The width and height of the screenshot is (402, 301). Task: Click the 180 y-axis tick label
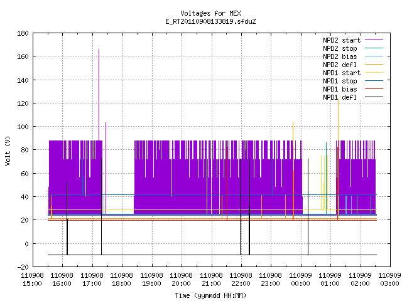click(23, 33)
